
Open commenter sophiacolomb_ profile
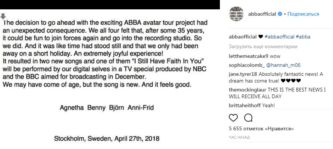tap(247, 65)
